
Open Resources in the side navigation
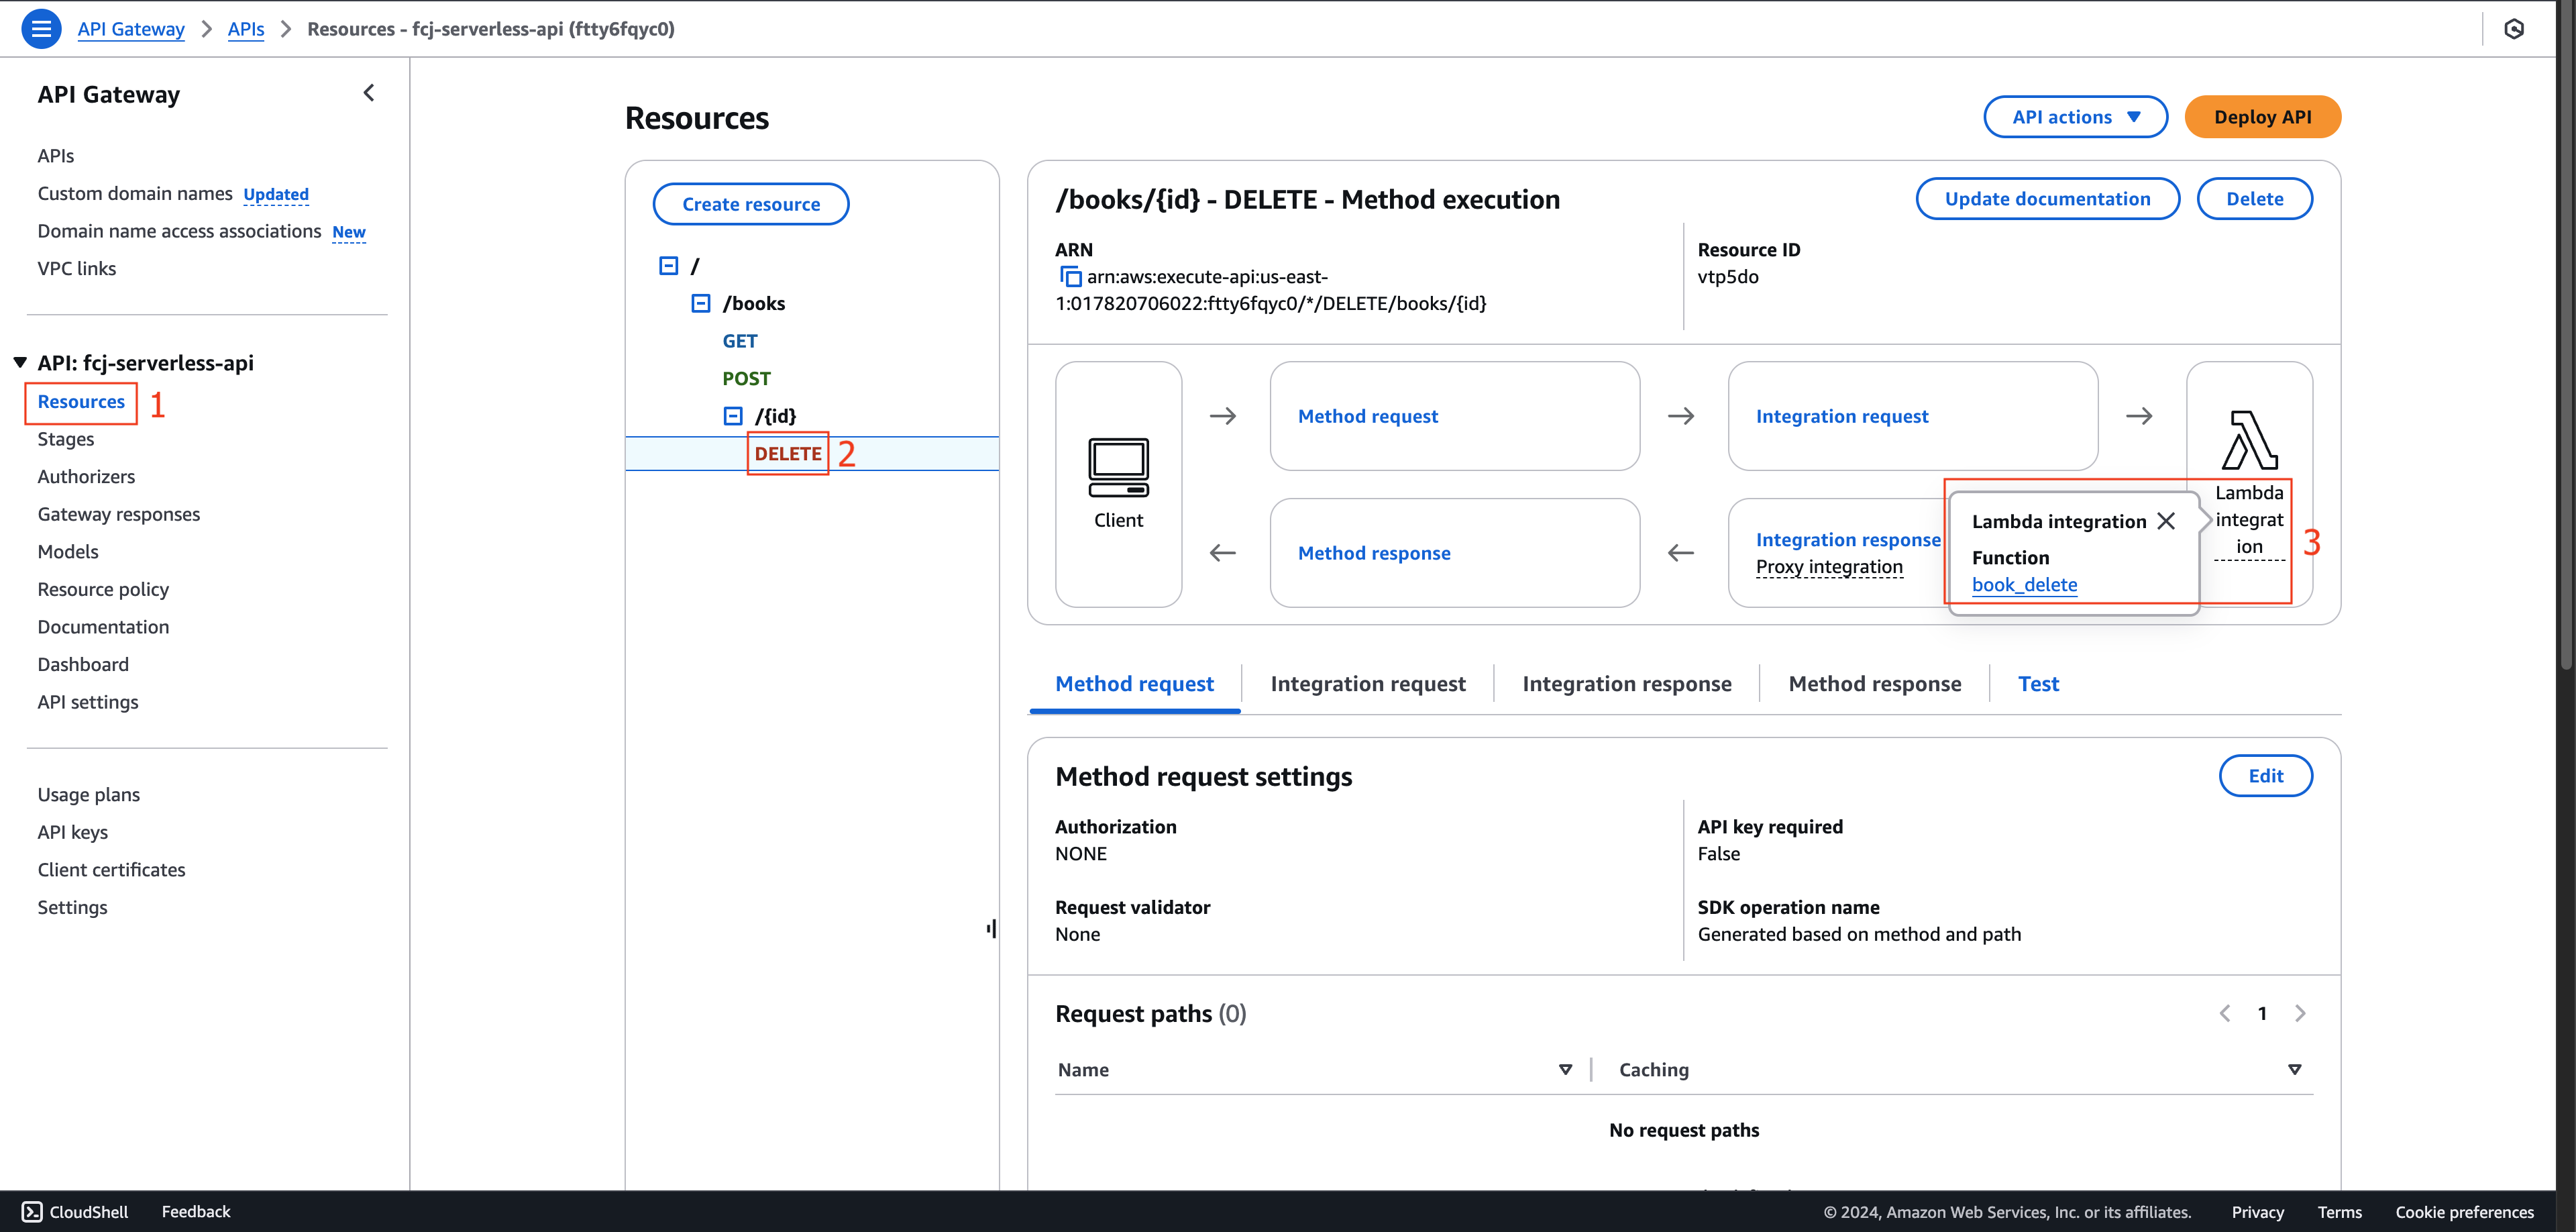(81, 402)
